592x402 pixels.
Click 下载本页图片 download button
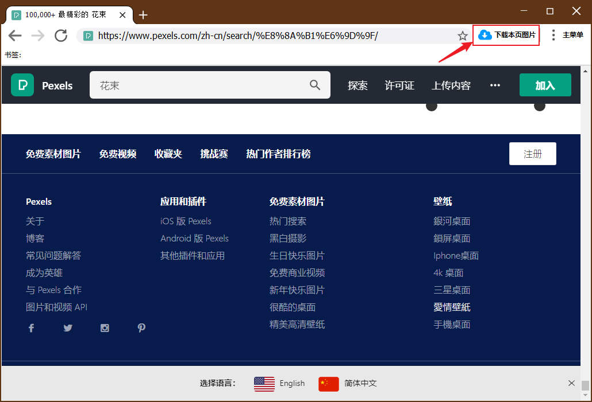506,36
